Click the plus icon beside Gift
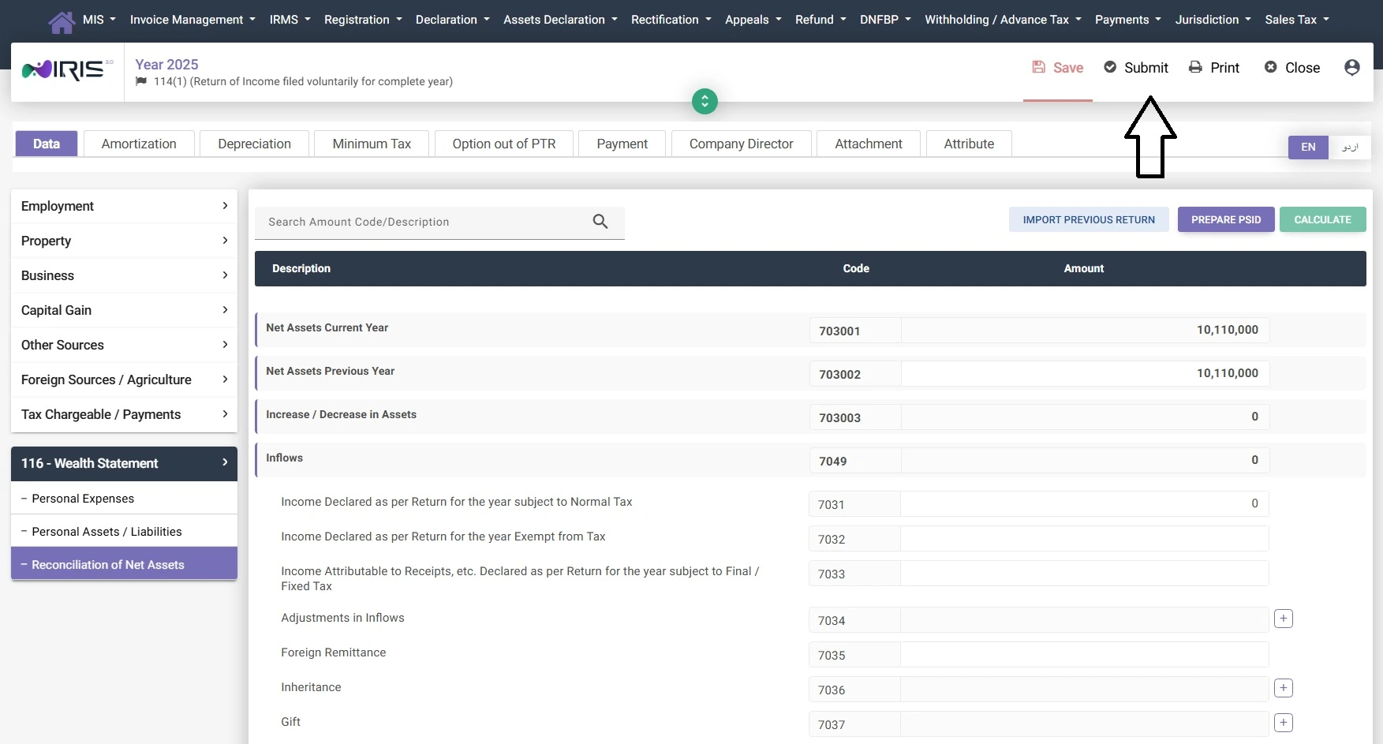 [x=1284, y=723]
